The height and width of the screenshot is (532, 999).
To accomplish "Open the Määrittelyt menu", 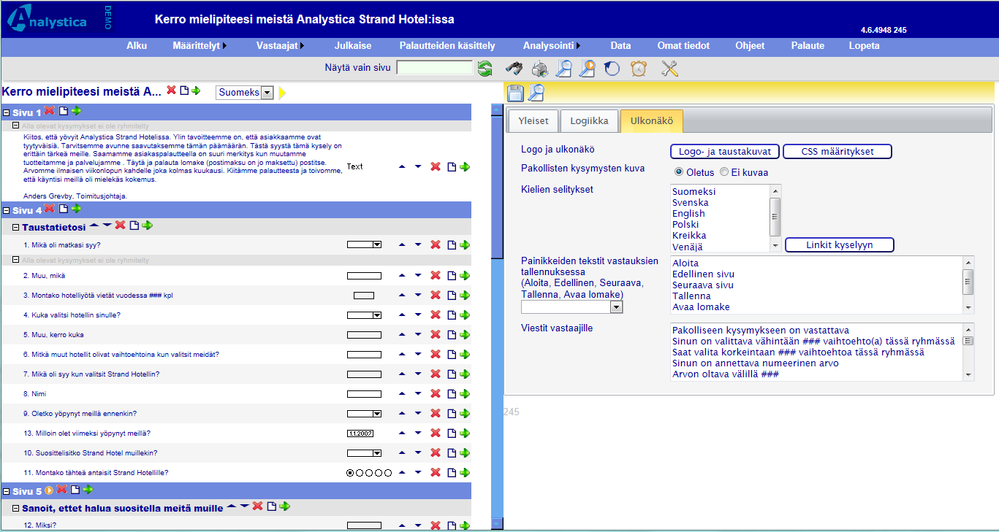I will 200,45.
